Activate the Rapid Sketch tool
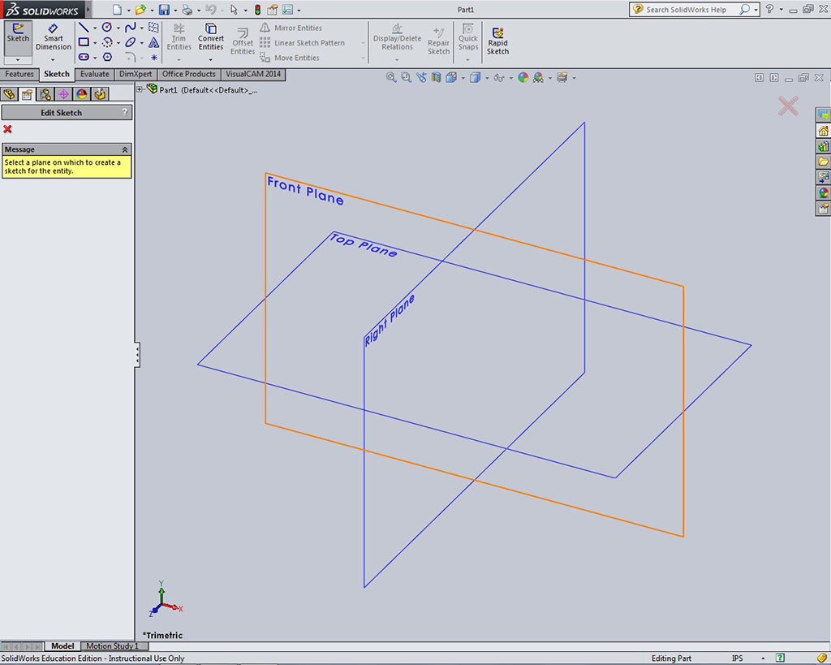Screen dimensions: 831x665 coord(497,39)
